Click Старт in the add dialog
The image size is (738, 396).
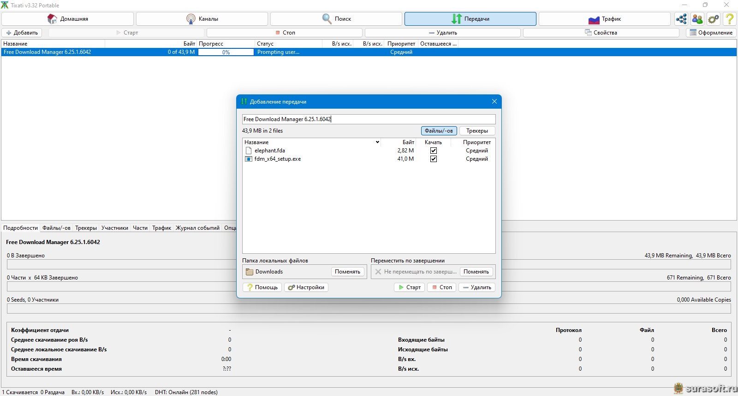pyautogui.click(x=409, y=287)
